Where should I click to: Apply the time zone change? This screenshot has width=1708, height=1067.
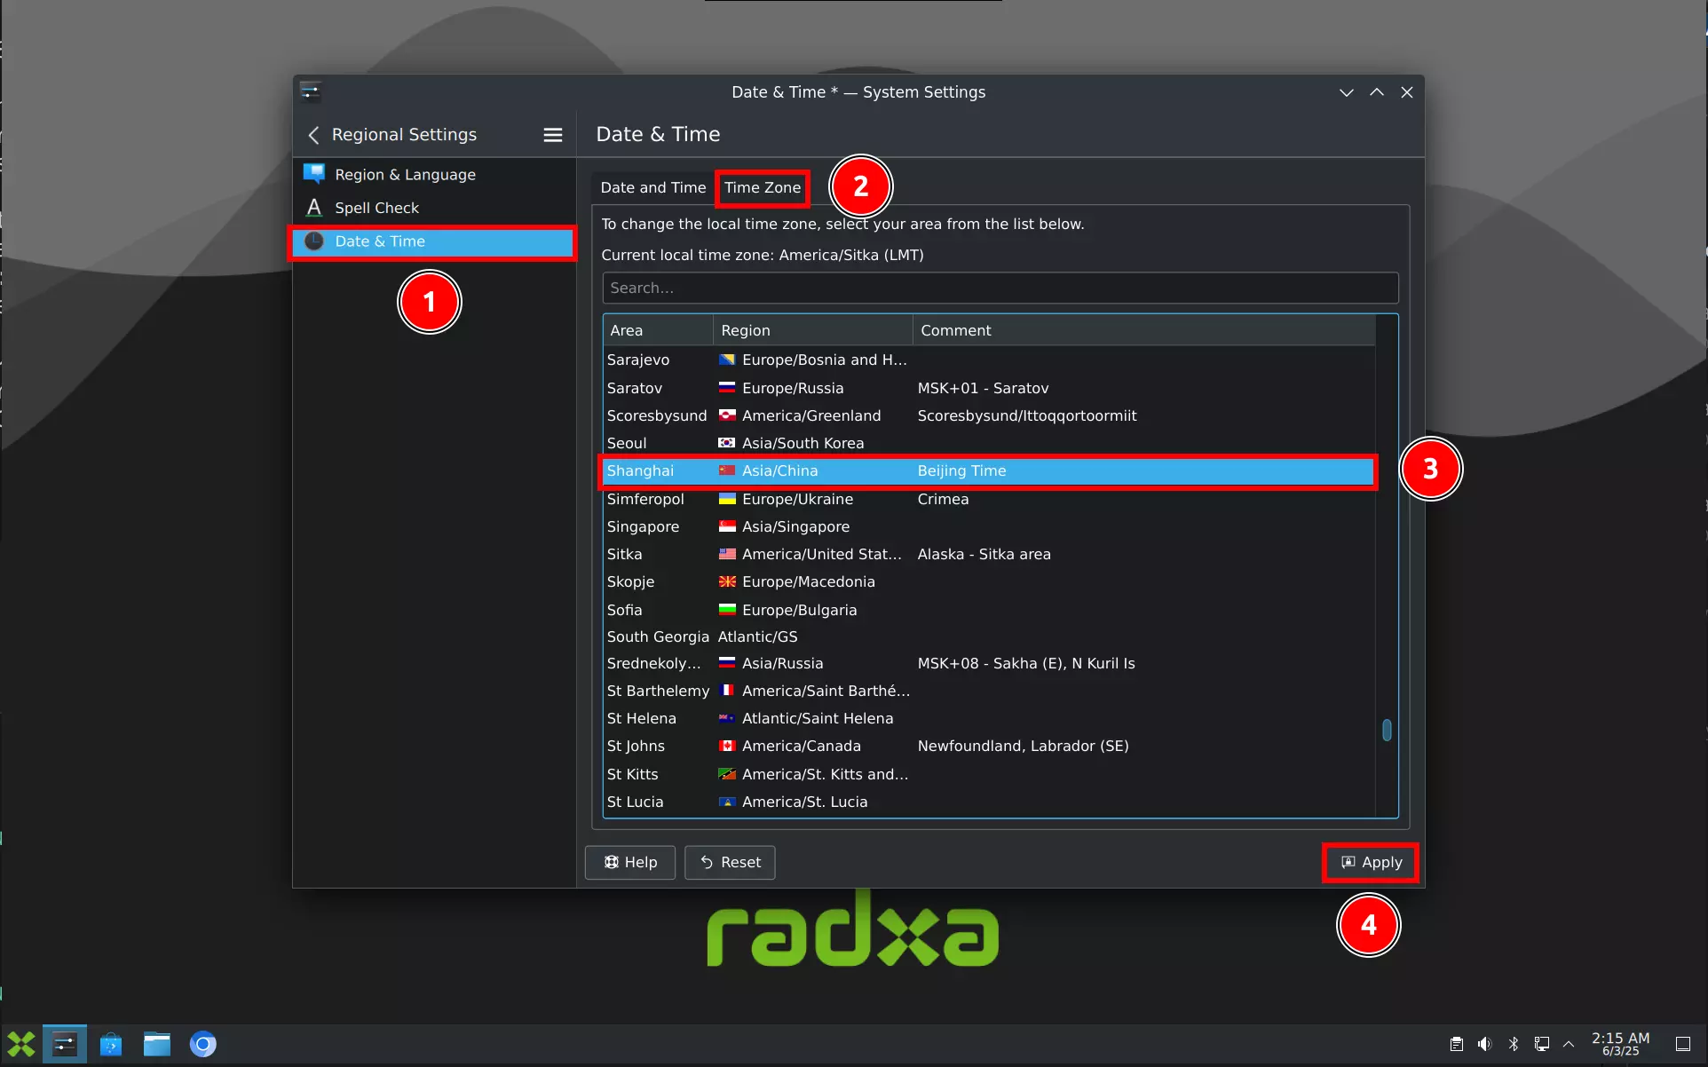pos(1371,862)
